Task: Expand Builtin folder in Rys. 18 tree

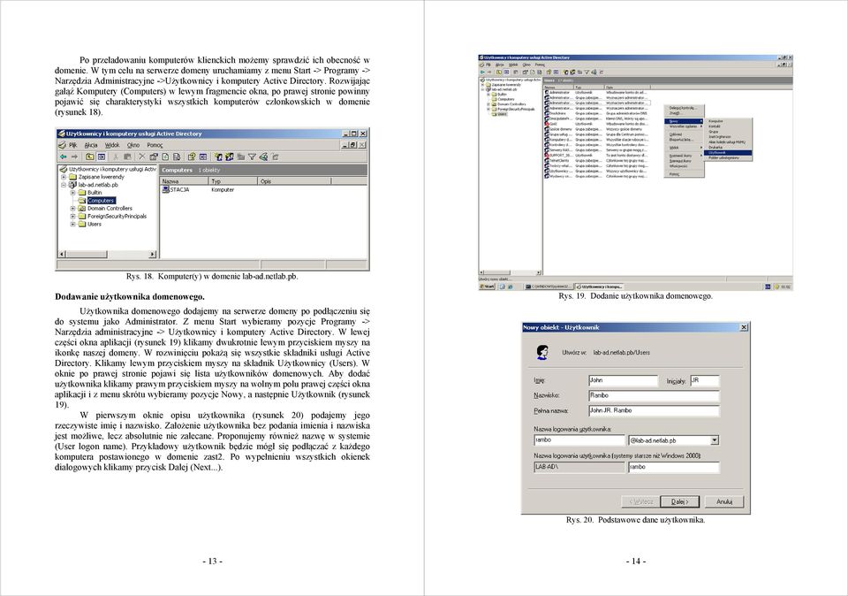Action: click(72, 193)
